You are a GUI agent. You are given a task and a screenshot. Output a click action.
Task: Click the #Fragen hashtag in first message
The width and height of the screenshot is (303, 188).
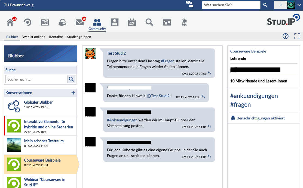tap(167, 61)
